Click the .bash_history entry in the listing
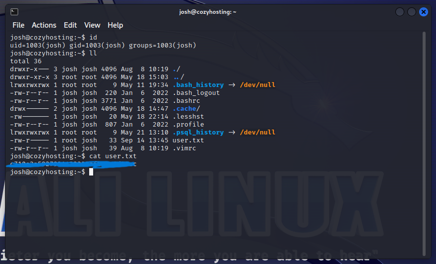The height and width of the screenshot is (264, 436). click(198, 85)
